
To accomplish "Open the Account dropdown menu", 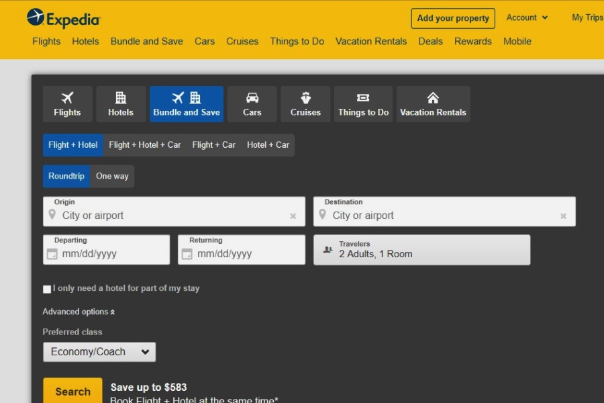I will click(527, 17).
